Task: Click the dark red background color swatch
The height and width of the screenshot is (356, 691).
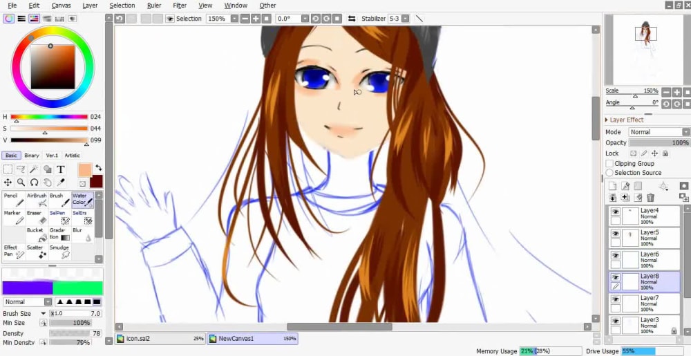Action: point(96,181)
